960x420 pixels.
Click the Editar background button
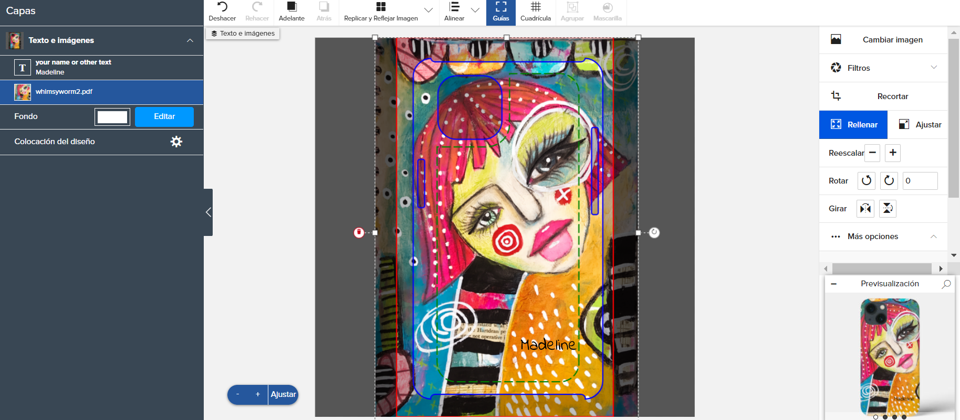click(164, 117)
